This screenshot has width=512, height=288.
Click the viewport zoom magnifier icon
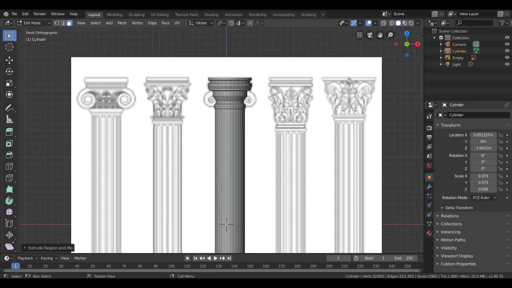tap(390, 35)
